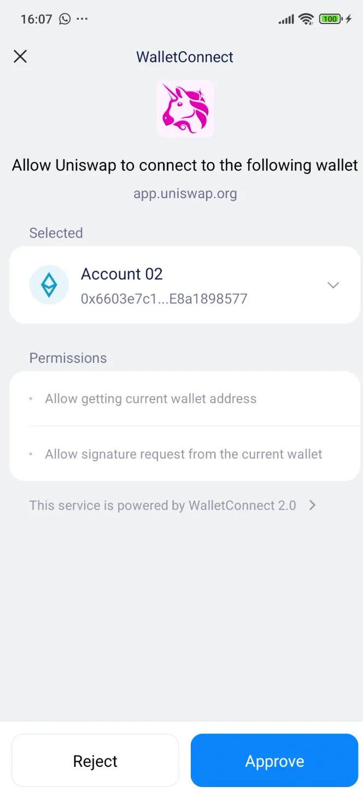Select the permission allowing wallet address access

[x=150, y=398]
